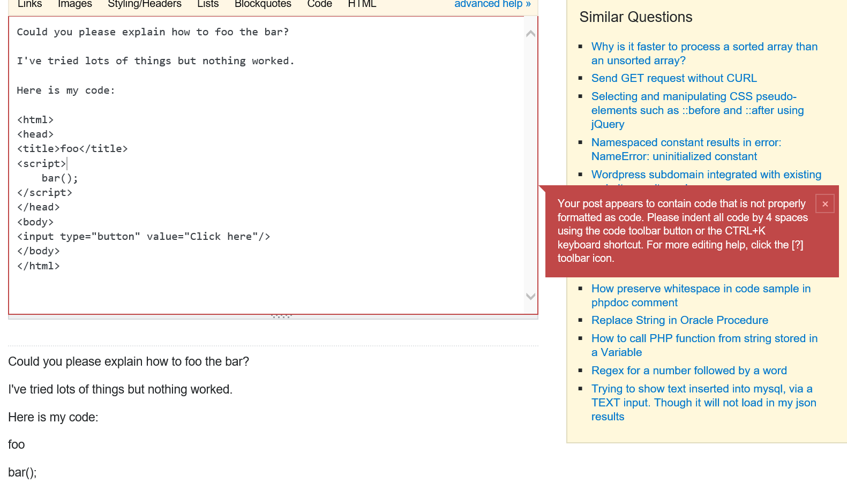Open the Lists help tab
Viewport: 847px width, 491px height.
pos(208,4)
